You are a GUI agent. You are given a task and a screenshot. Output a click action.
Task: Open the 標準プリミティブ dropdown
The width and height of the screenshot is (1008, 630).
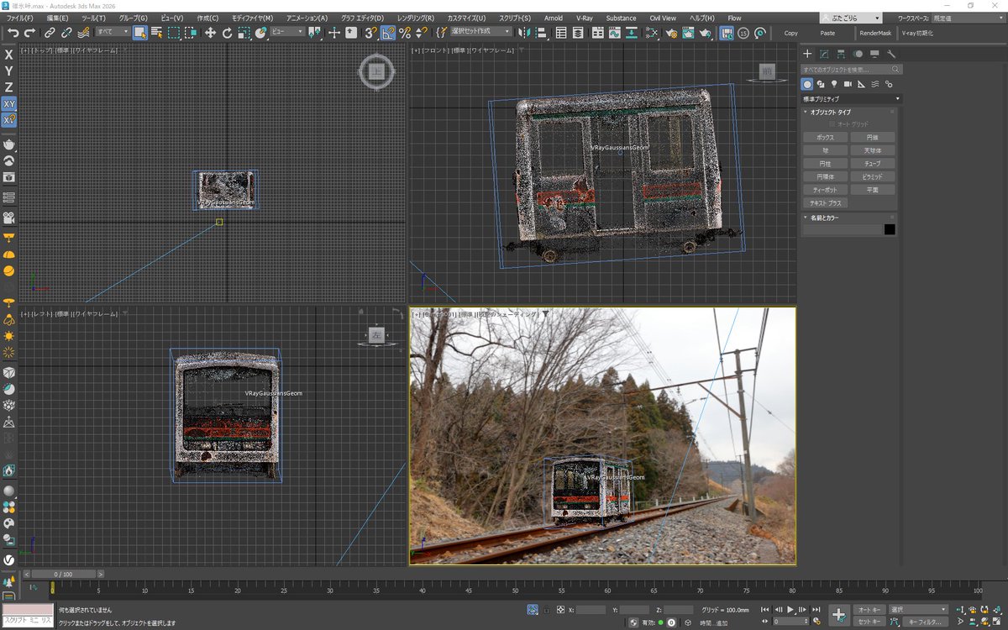850,98
